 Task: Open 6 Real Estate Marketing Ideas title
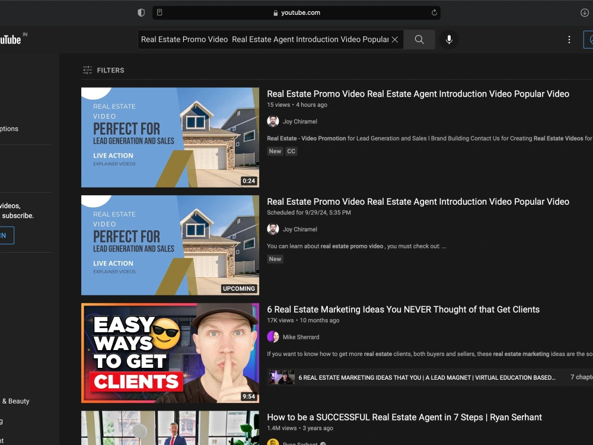pos(403,310)
